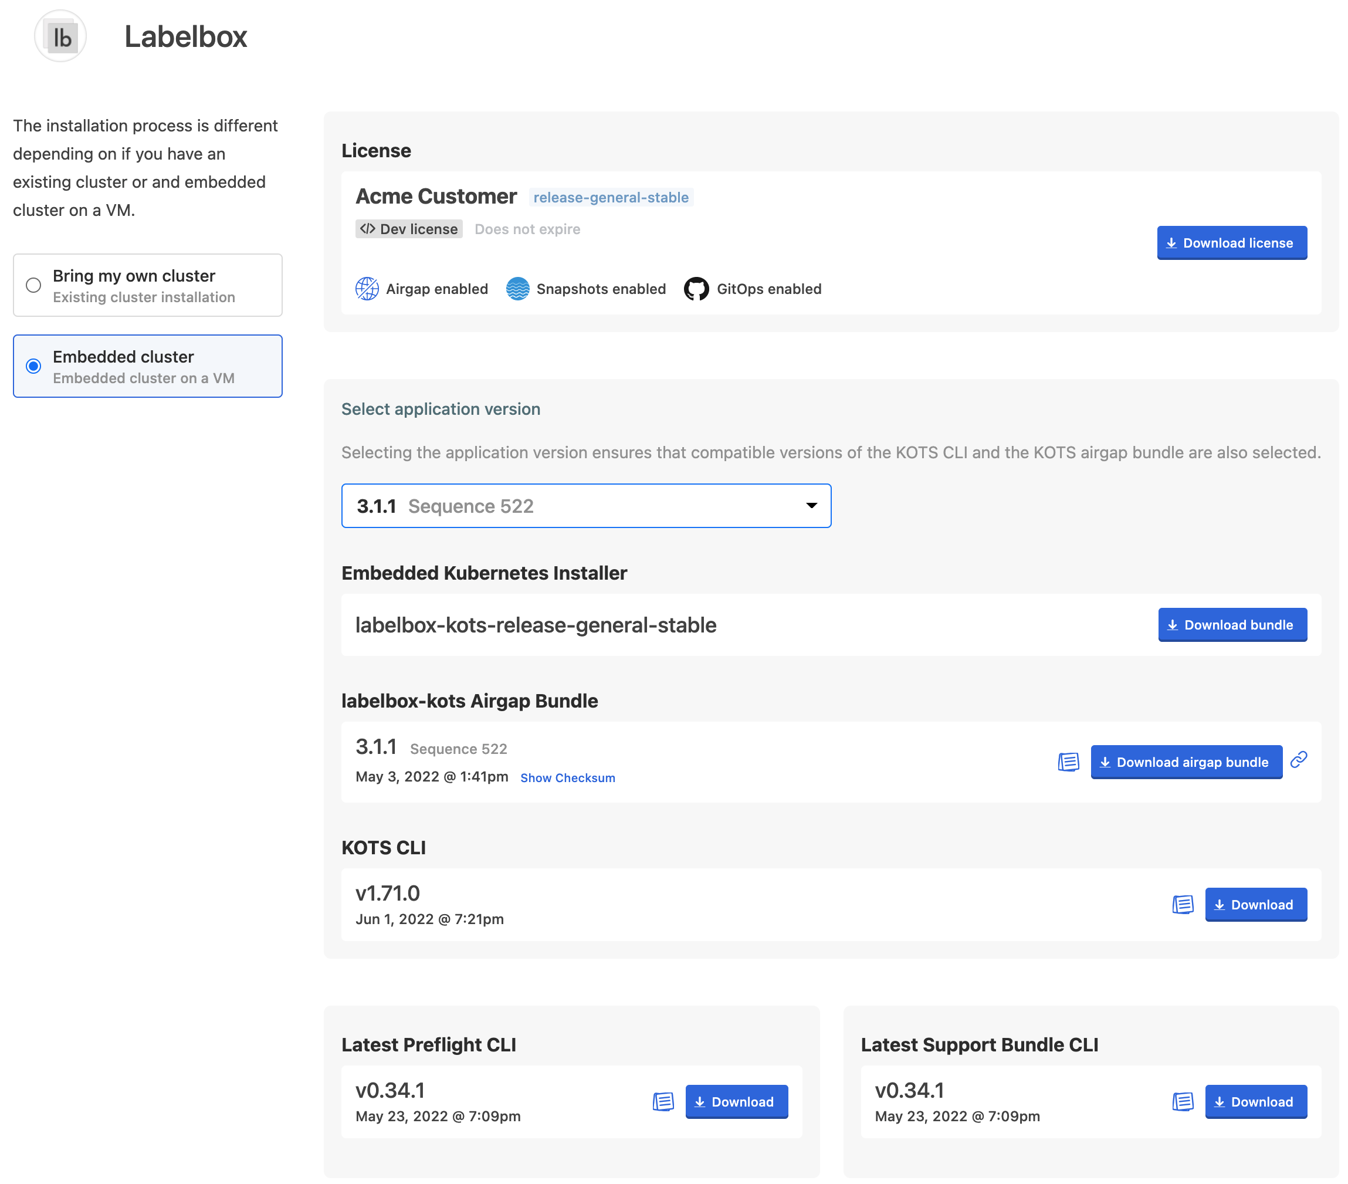The height and width of the screenshot is (1184, 1348).
Task: Download the embedded Kubernetes installer bundle
Action: tap(1232, 625)
